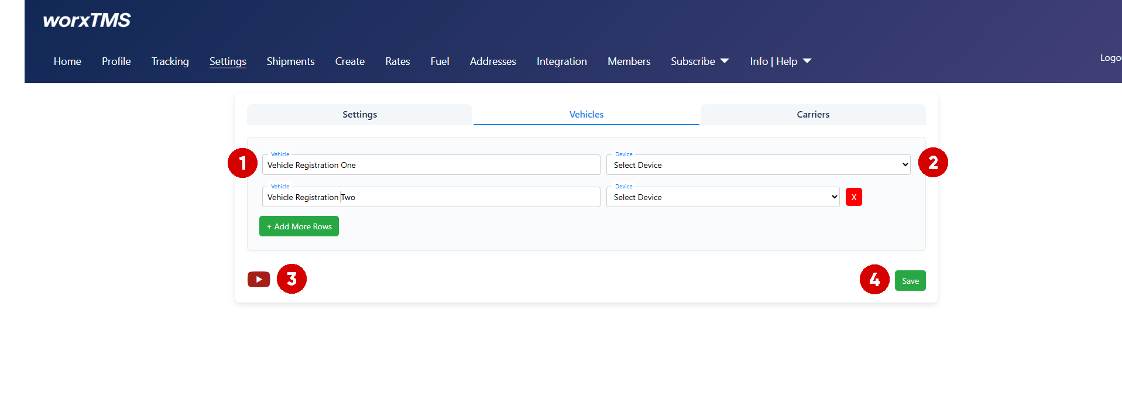Open the YouTube video tutorial icon

[x=258, y=280]
